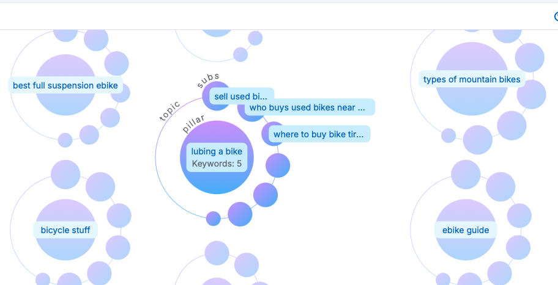Viewport: 558px width, 285px height.
Task: Select smallest sub-bubble of best full suspension ebike cluster
Action: (65, 140)
